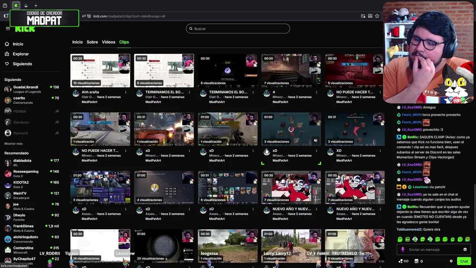Open three-dot menu of clip titled 4
Image resolution: width=476 pixels, height=268 pixels.
316,92
